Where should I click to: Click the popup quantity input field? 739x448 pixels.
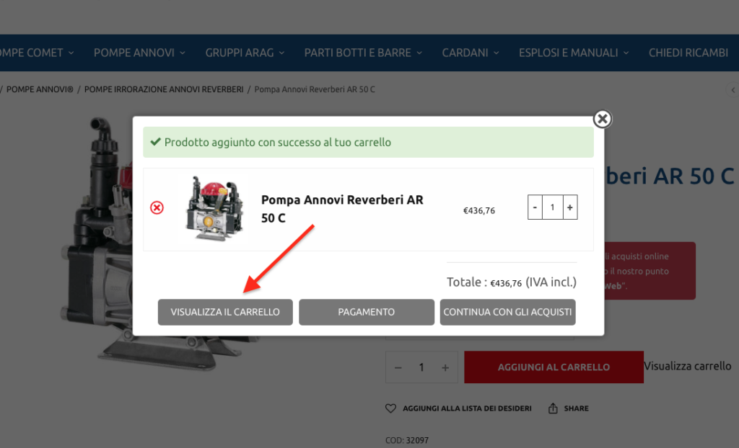point(552,207)
